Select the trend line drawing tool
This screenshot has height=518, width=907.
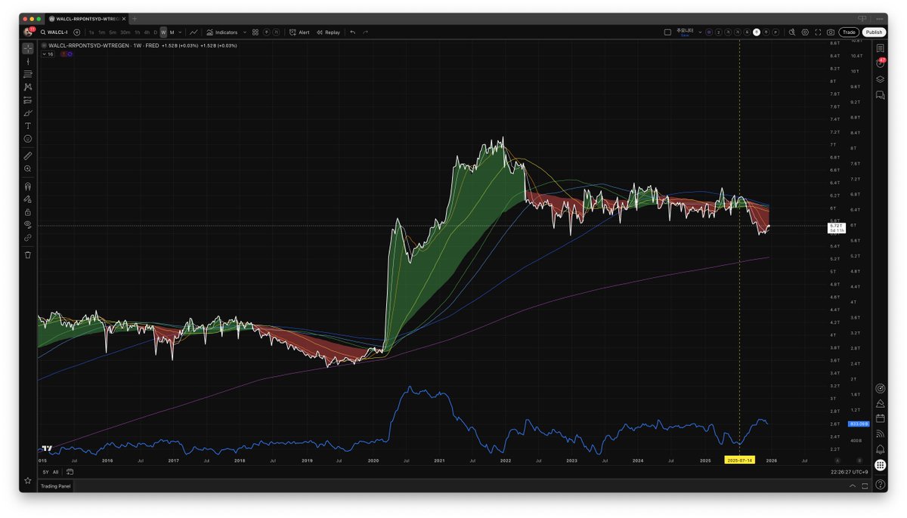pyautogui.click(x=28, y=61)
